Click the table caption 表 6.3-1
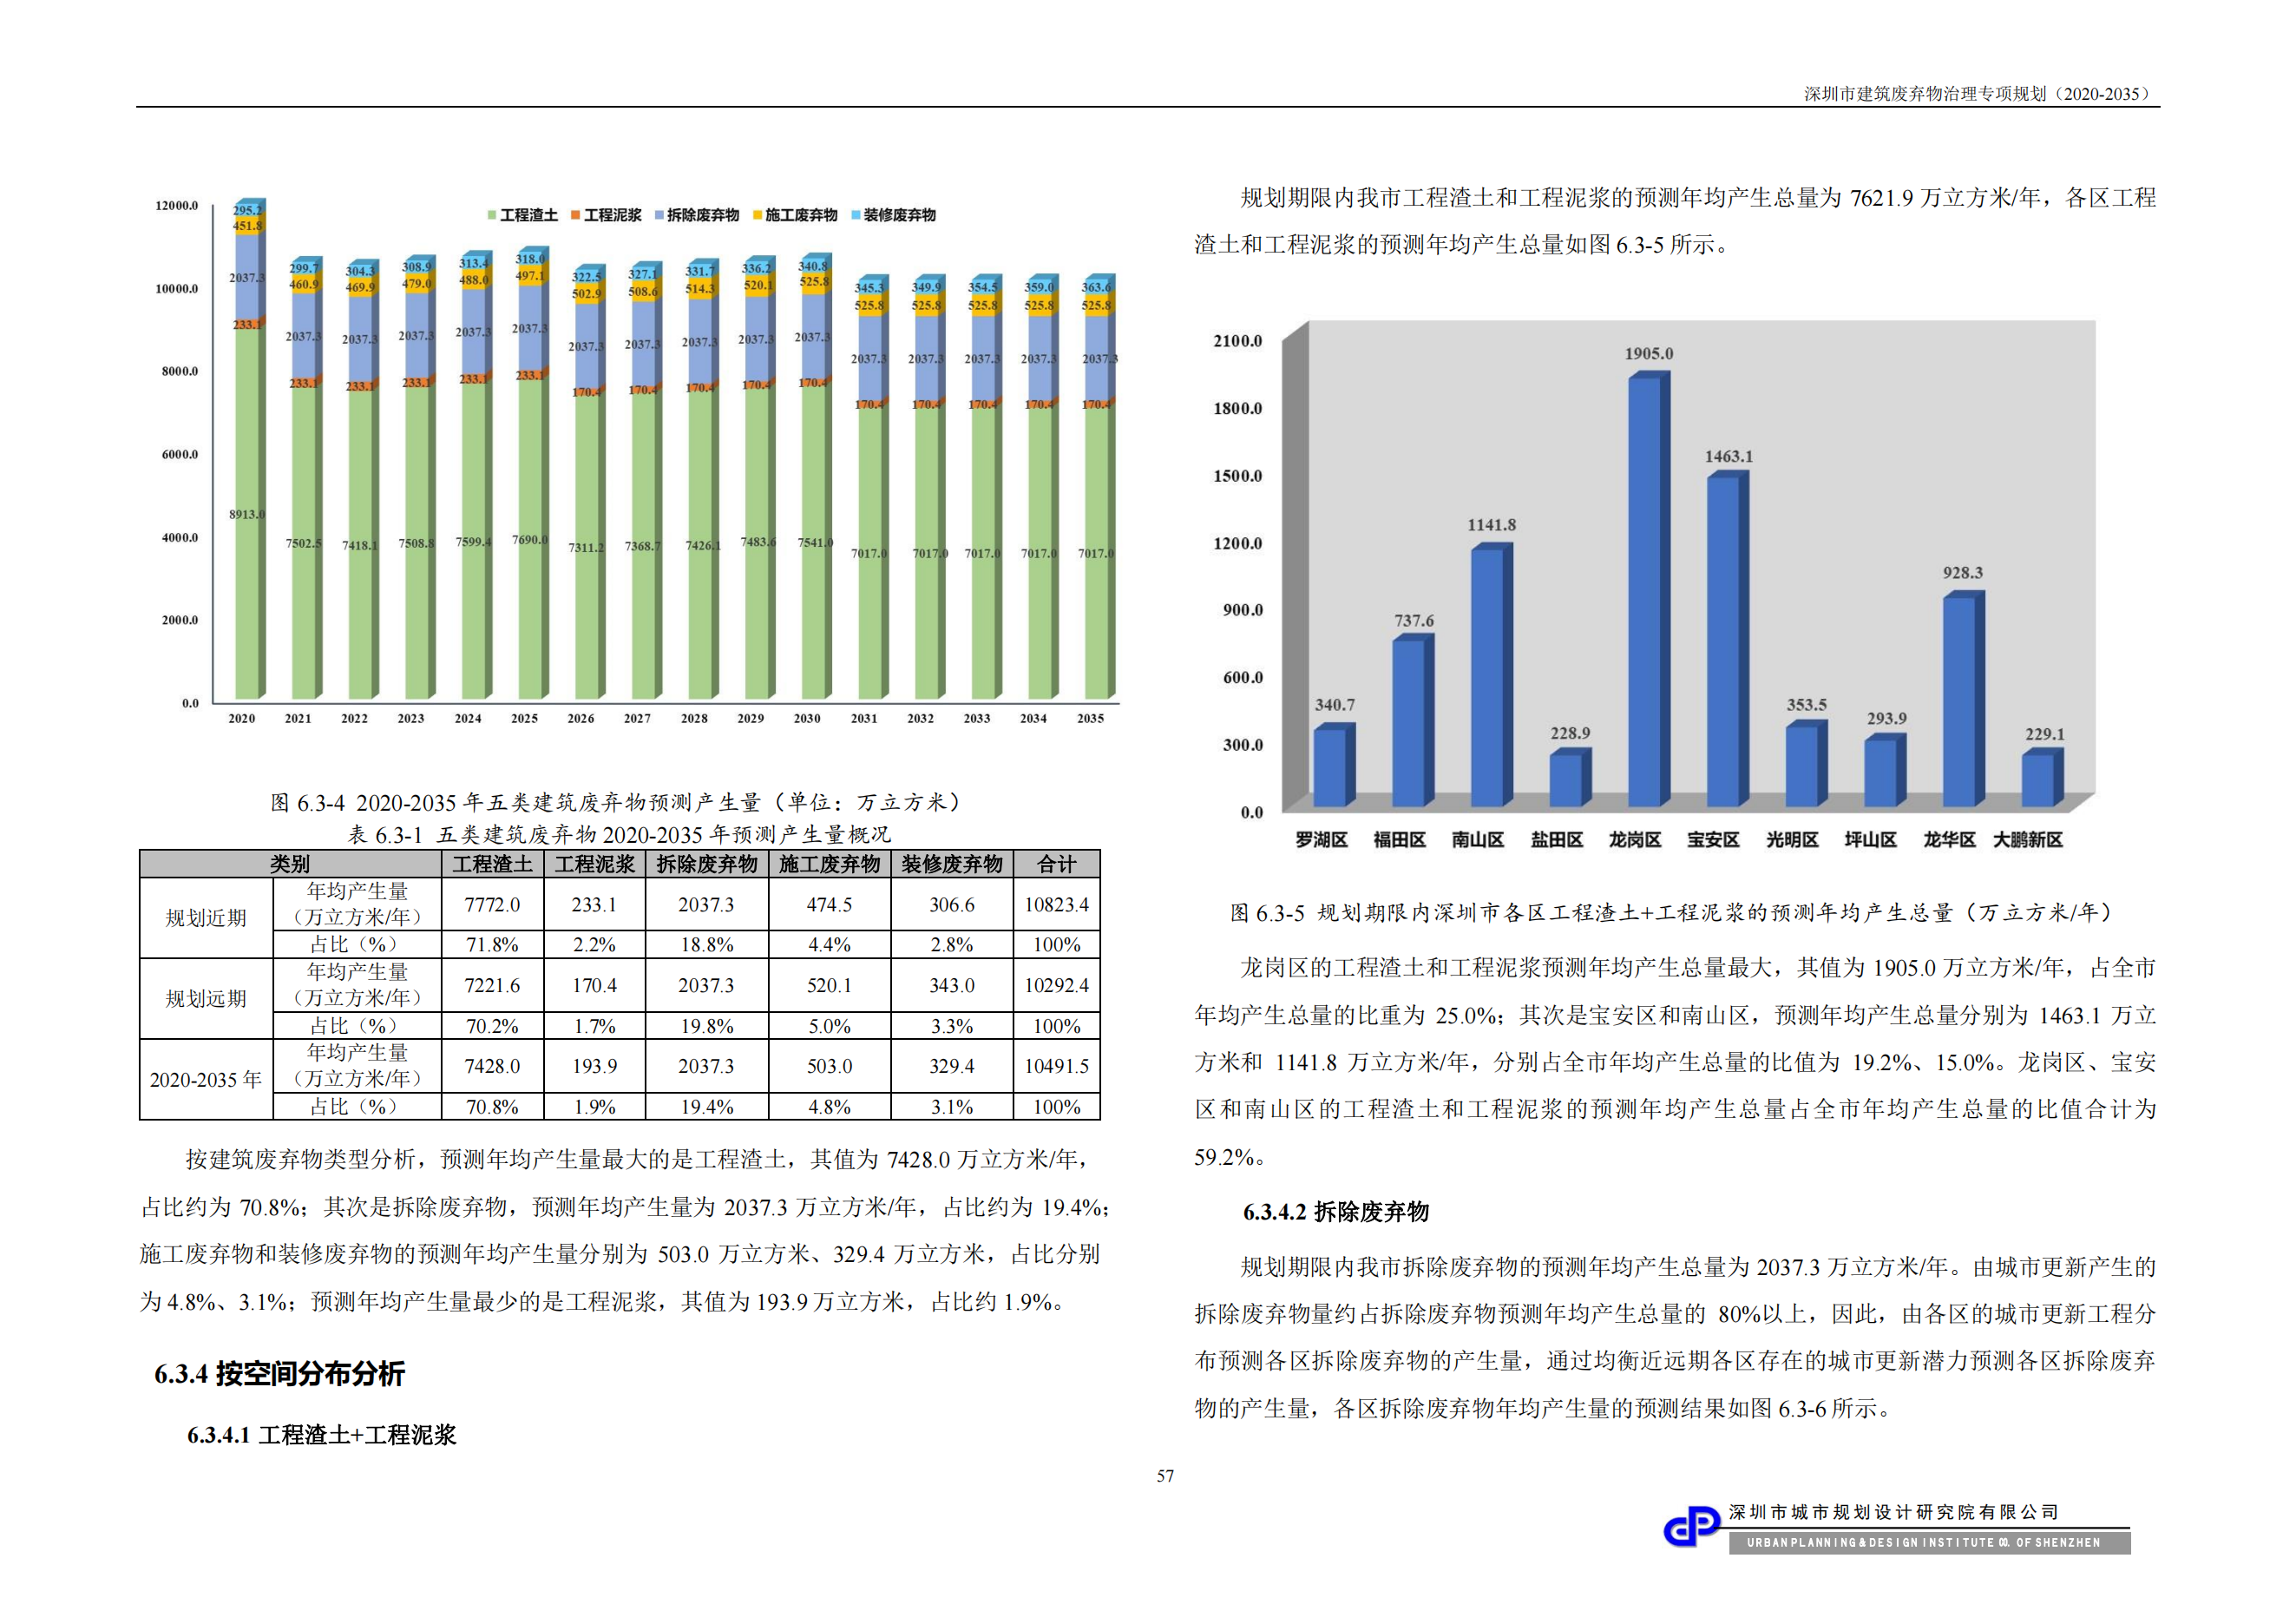Viewport: 2296px width, 1624px height. click(x=619, y=835)
